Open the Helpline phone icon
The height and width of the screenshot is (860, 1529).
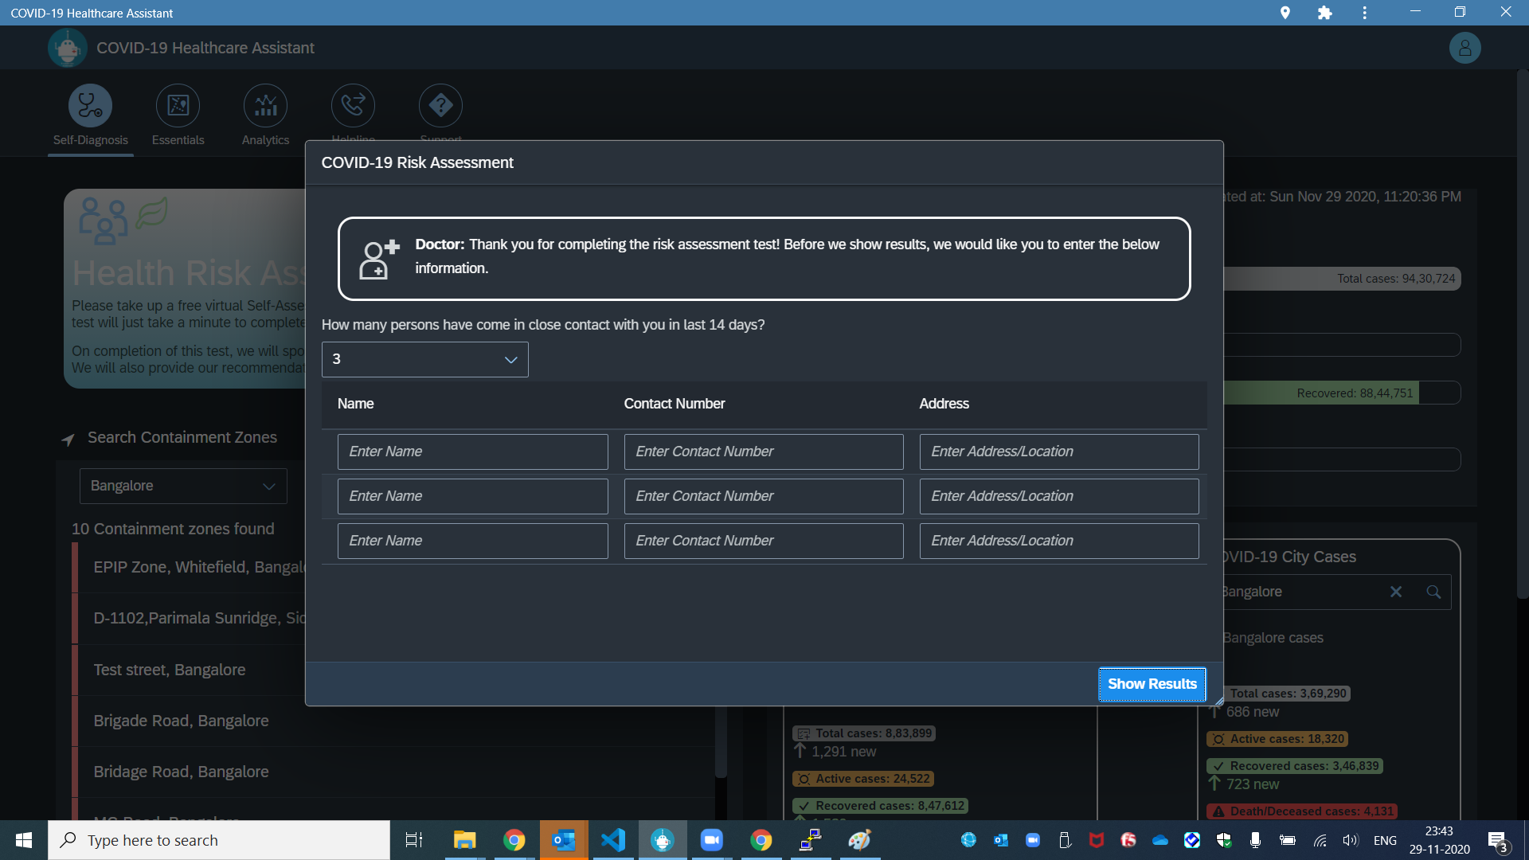pyautogui.click(x=353, y=106)
